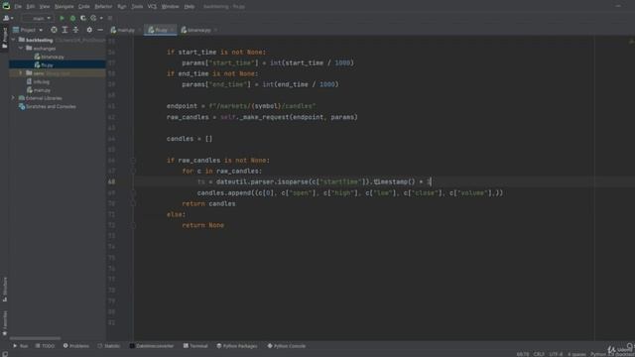This screenshot has height=357, width=635.
Task: Open the Edit menu
Action: 31,7
